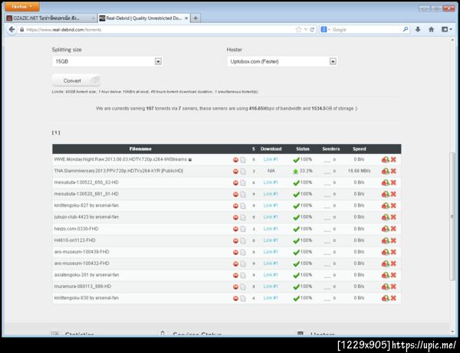Open the document icon in H4610-ori1122-FHD row
The height and width of the screenshot is (353, 460).
tap(243, 240)
